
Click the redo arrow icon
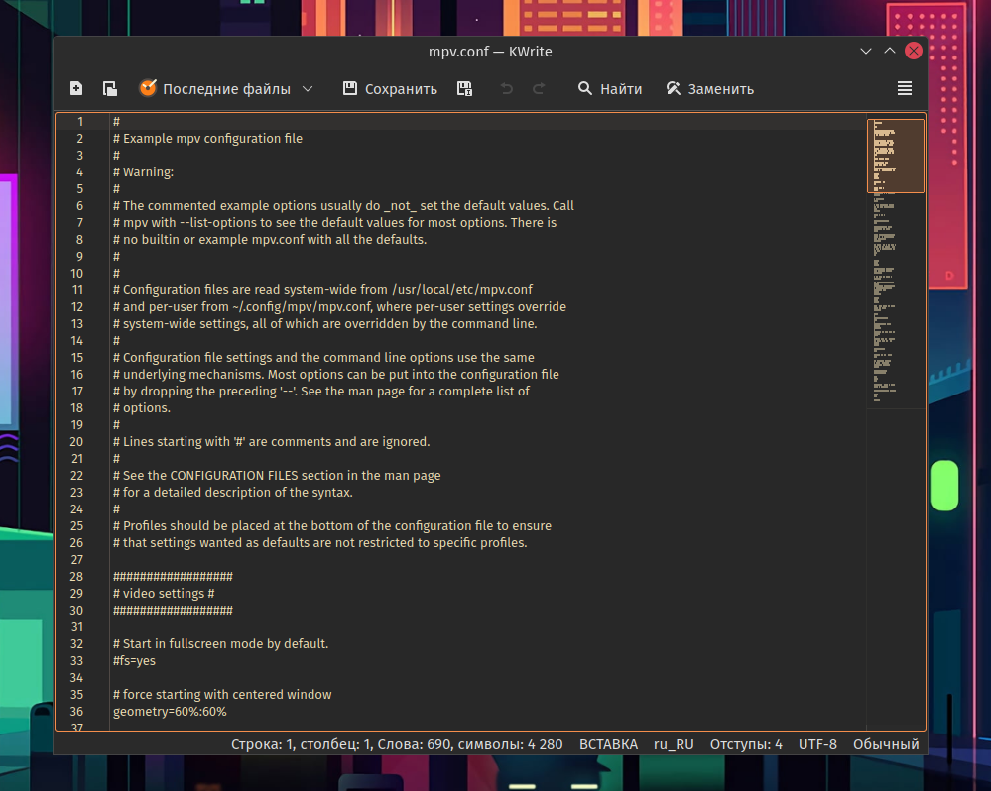pyautogui.click(x=539, y=89)
